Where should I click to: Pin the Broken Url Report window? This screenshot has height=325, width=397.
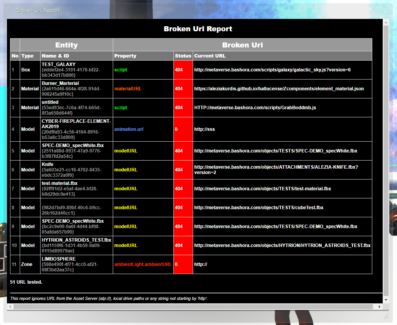pyautogui.click(x=375, y=11)
